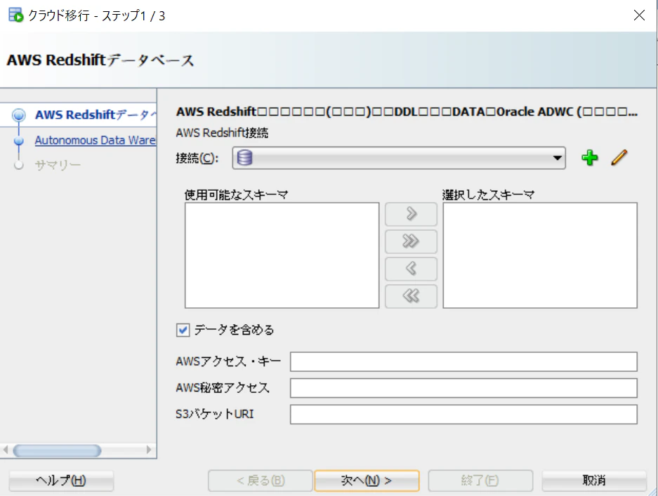This screenshot has height=496, width=658.
Task: Click the green plus add connection icon
Action: pyautogui.click(x=590, y=158)
